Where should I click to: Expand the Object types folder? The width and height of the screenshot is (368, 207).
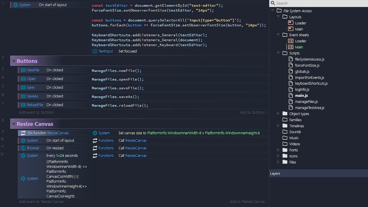pos(278,114)
